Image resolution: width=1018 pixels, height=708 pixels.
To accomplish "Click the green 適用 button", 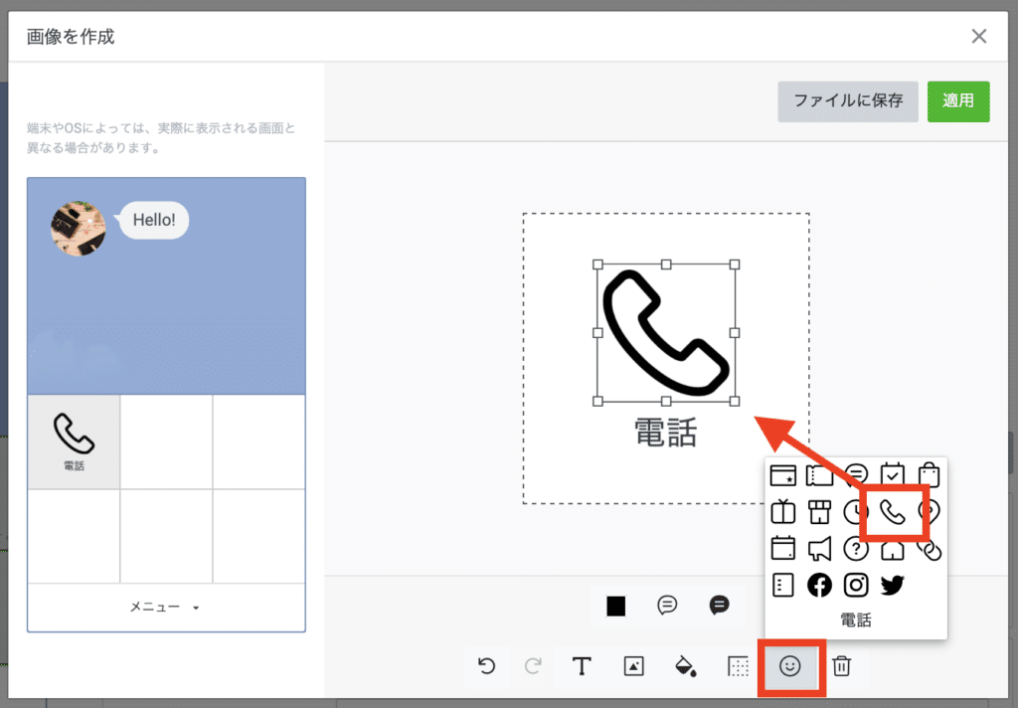I will tap(958, 101).
